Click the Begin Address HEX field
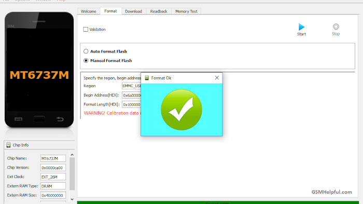This screenshot has width=363, height=204. click(132, 96)
